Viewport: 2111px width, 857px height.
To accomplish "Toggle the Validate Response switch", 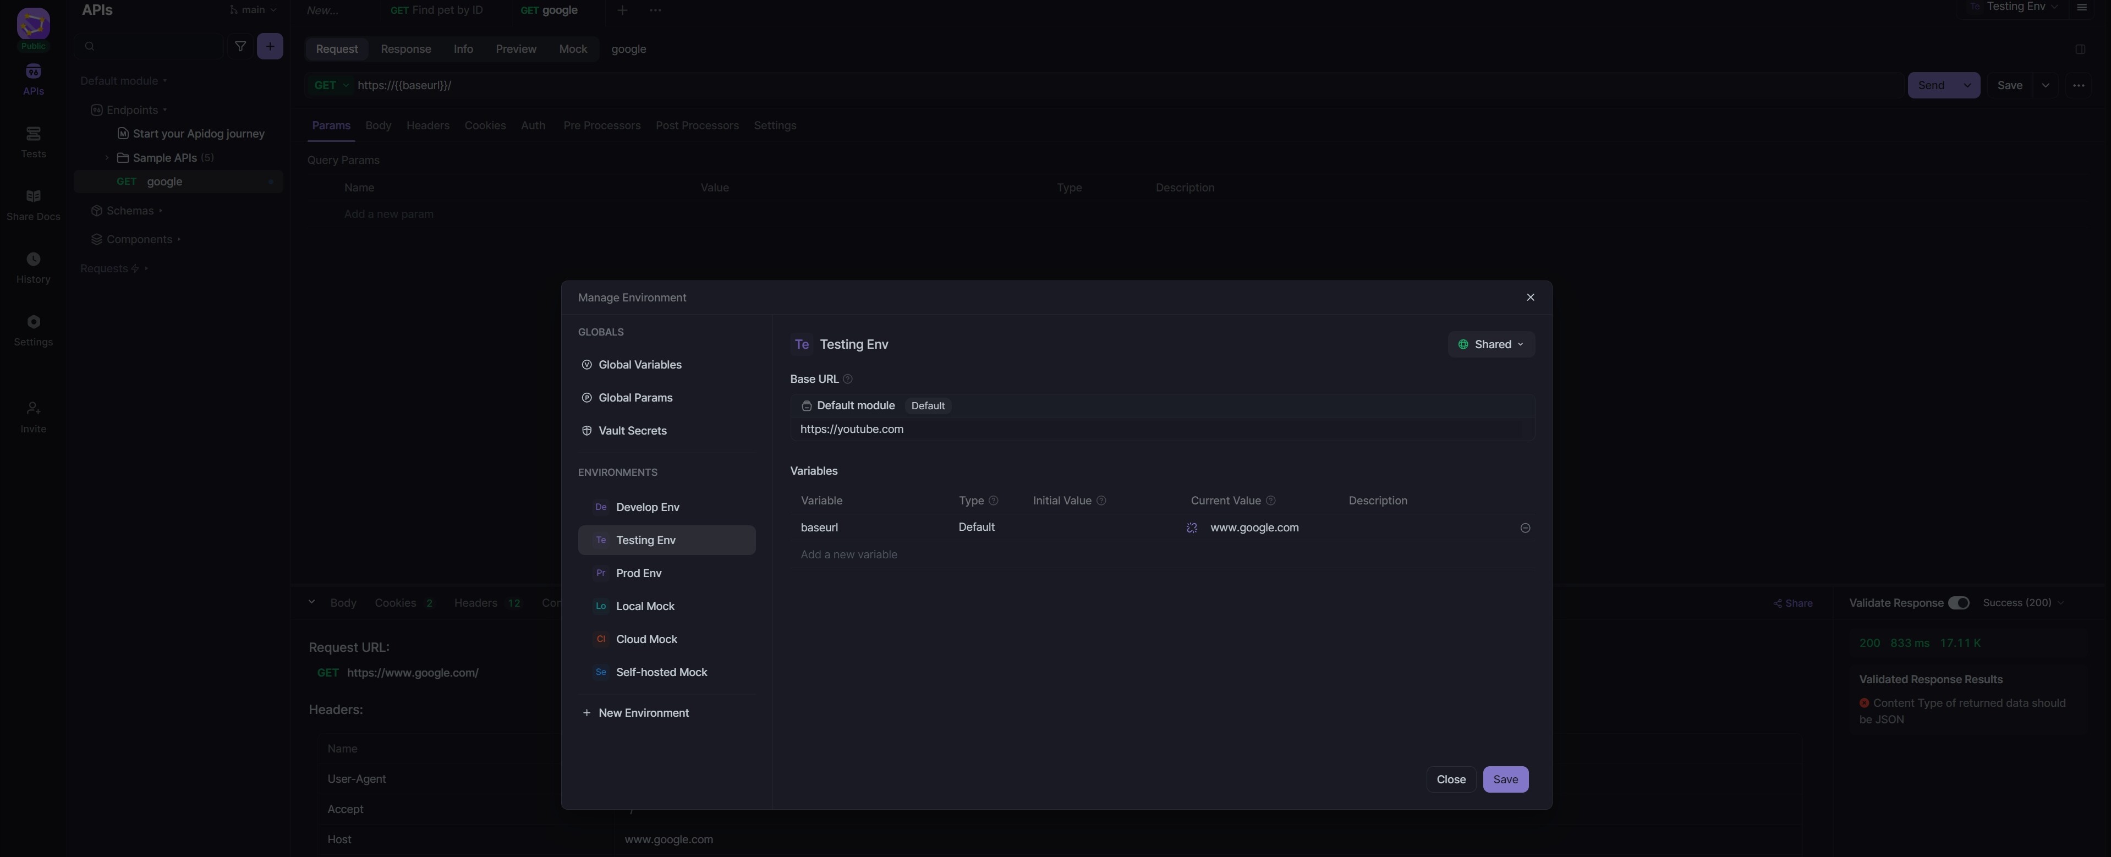I will pos(1958,603).
